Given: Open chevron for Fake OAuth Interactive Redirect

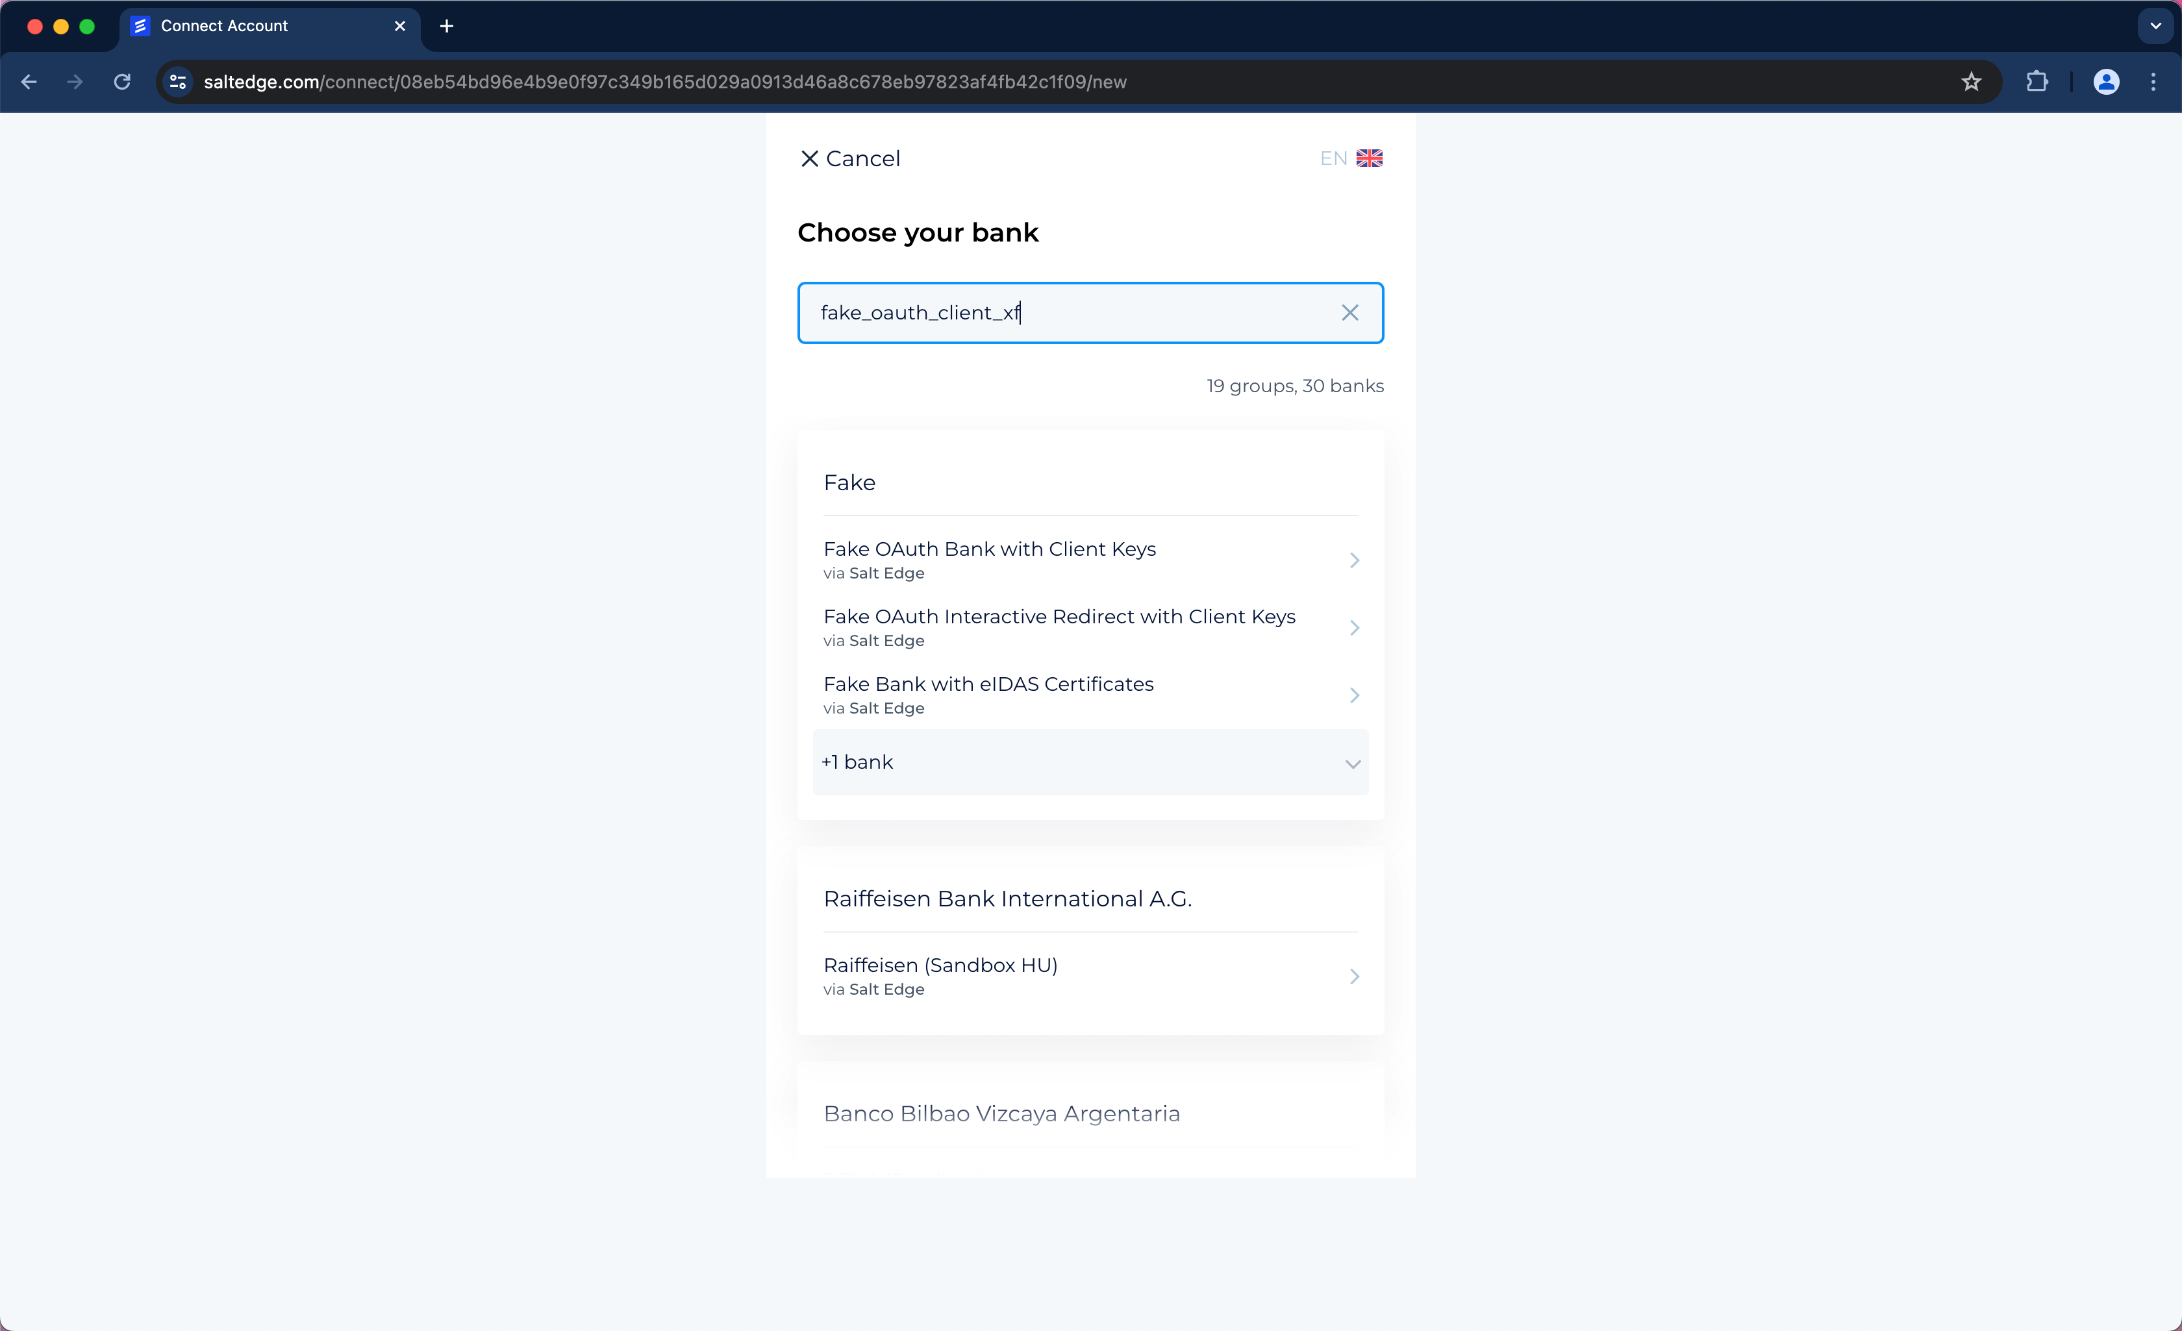Looking at the screenshot, I should point(1354,627).
